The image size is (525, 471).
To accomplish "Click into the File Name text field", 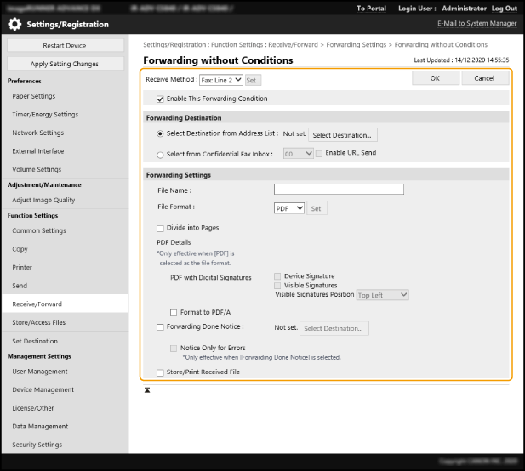I will pos(338,190).
